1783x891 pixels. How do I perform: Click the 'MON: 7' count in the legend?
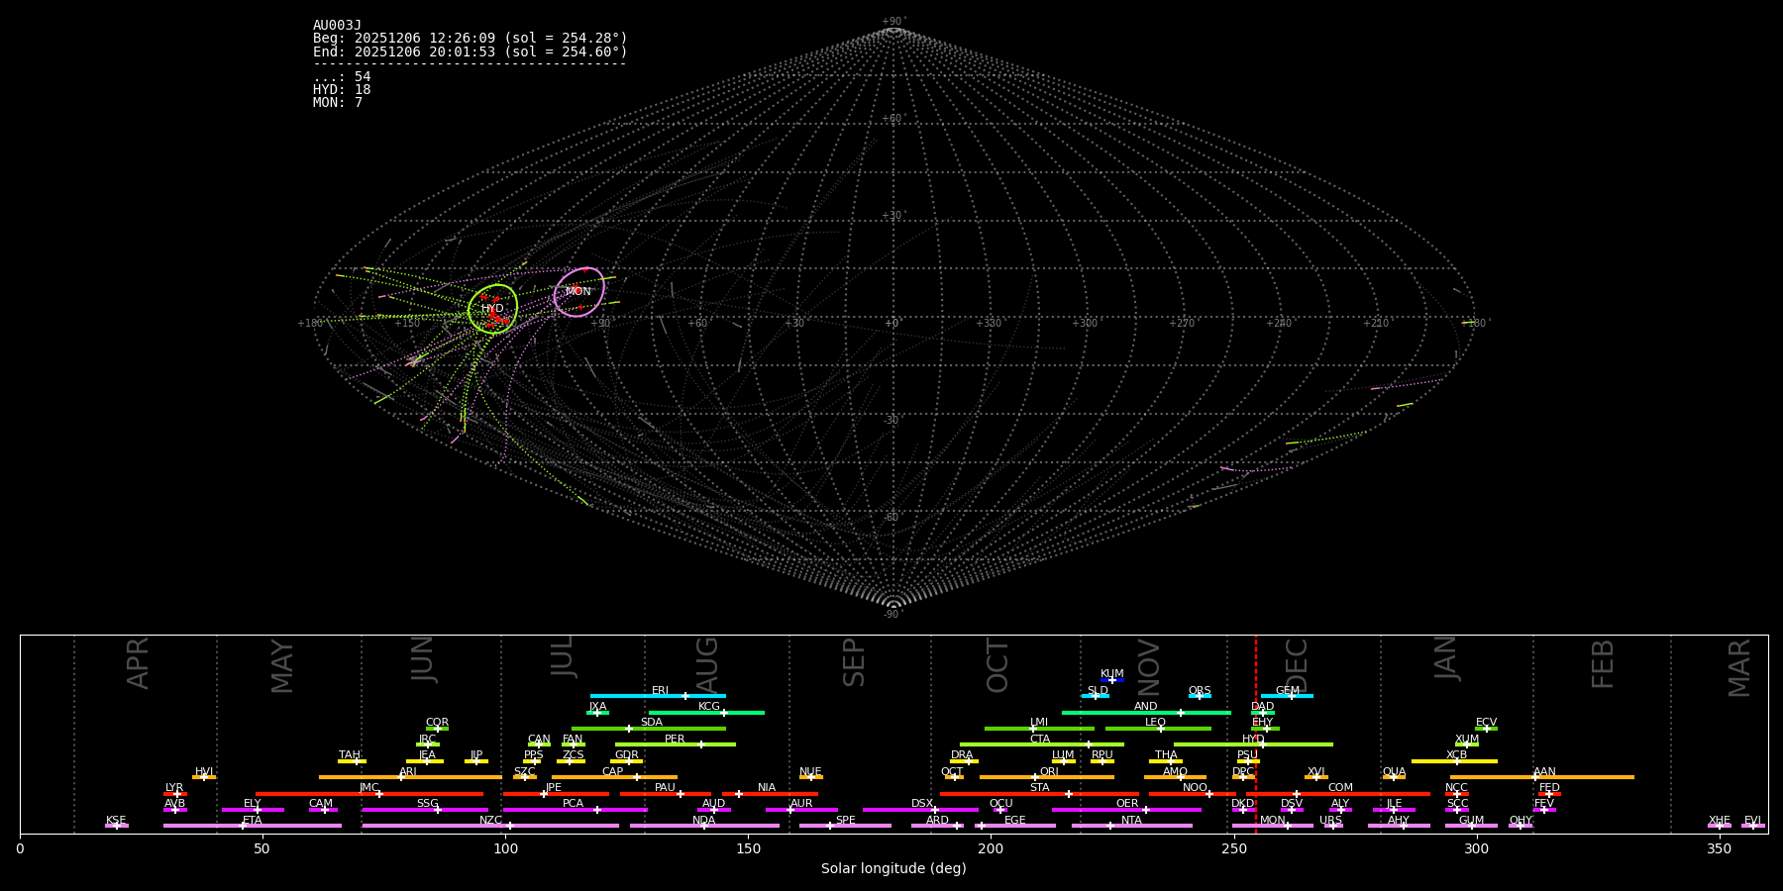338,103
